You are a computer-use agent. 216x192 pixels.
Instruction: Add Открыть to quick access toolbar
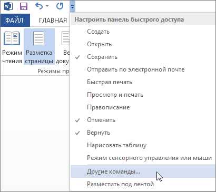coord(143,44)
